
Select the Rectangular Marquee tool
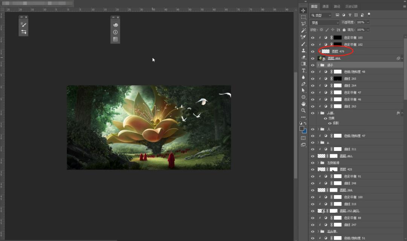pos(303,17)
